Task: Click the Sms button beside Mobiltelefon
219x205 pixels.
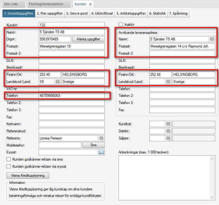Action: tap(93, 145)
